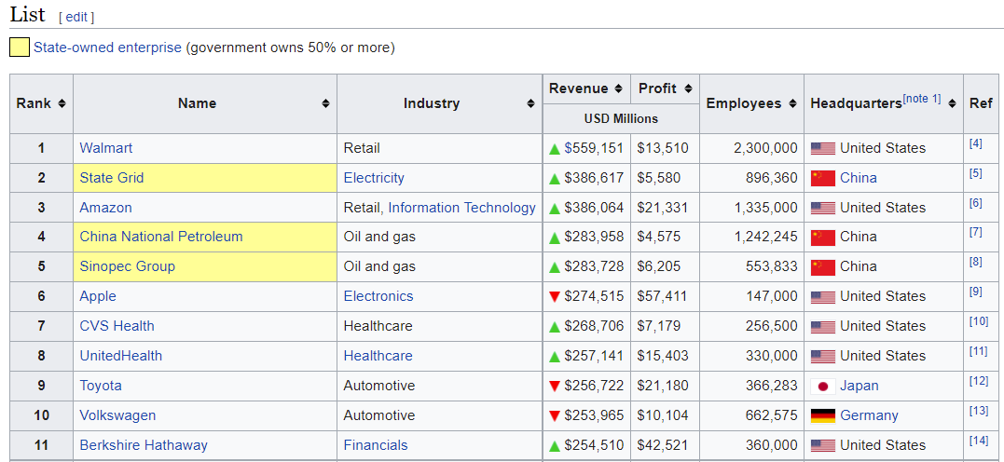Open reference [6] for Amazon
1004x462 pixels.
[976, 203]
